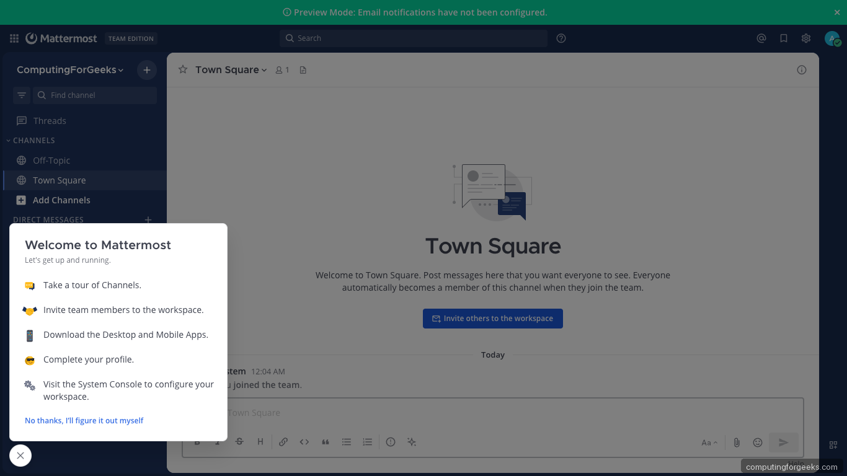Create a bulleted list in the message box
This screenshot has height=476, width=847.
347,442
